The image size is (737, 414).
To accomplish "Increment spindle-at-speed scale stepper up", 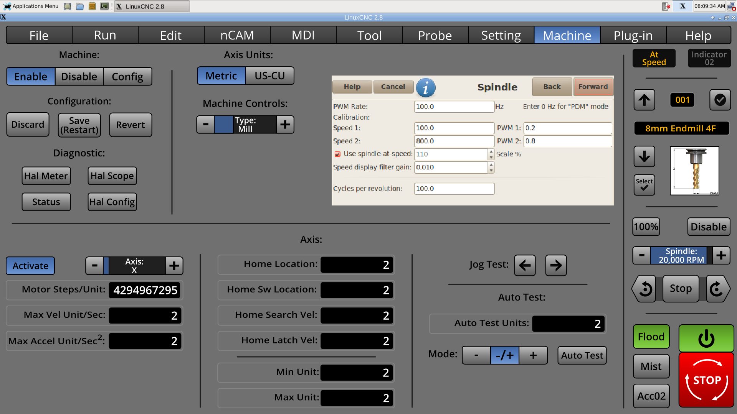I will (x=491, y=151).
